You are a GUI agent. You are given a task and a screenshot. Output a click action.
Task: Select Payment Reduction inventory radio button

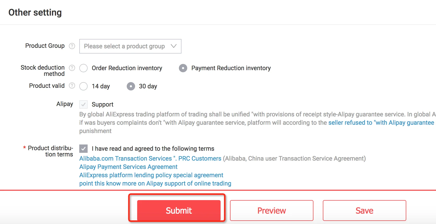183,68
